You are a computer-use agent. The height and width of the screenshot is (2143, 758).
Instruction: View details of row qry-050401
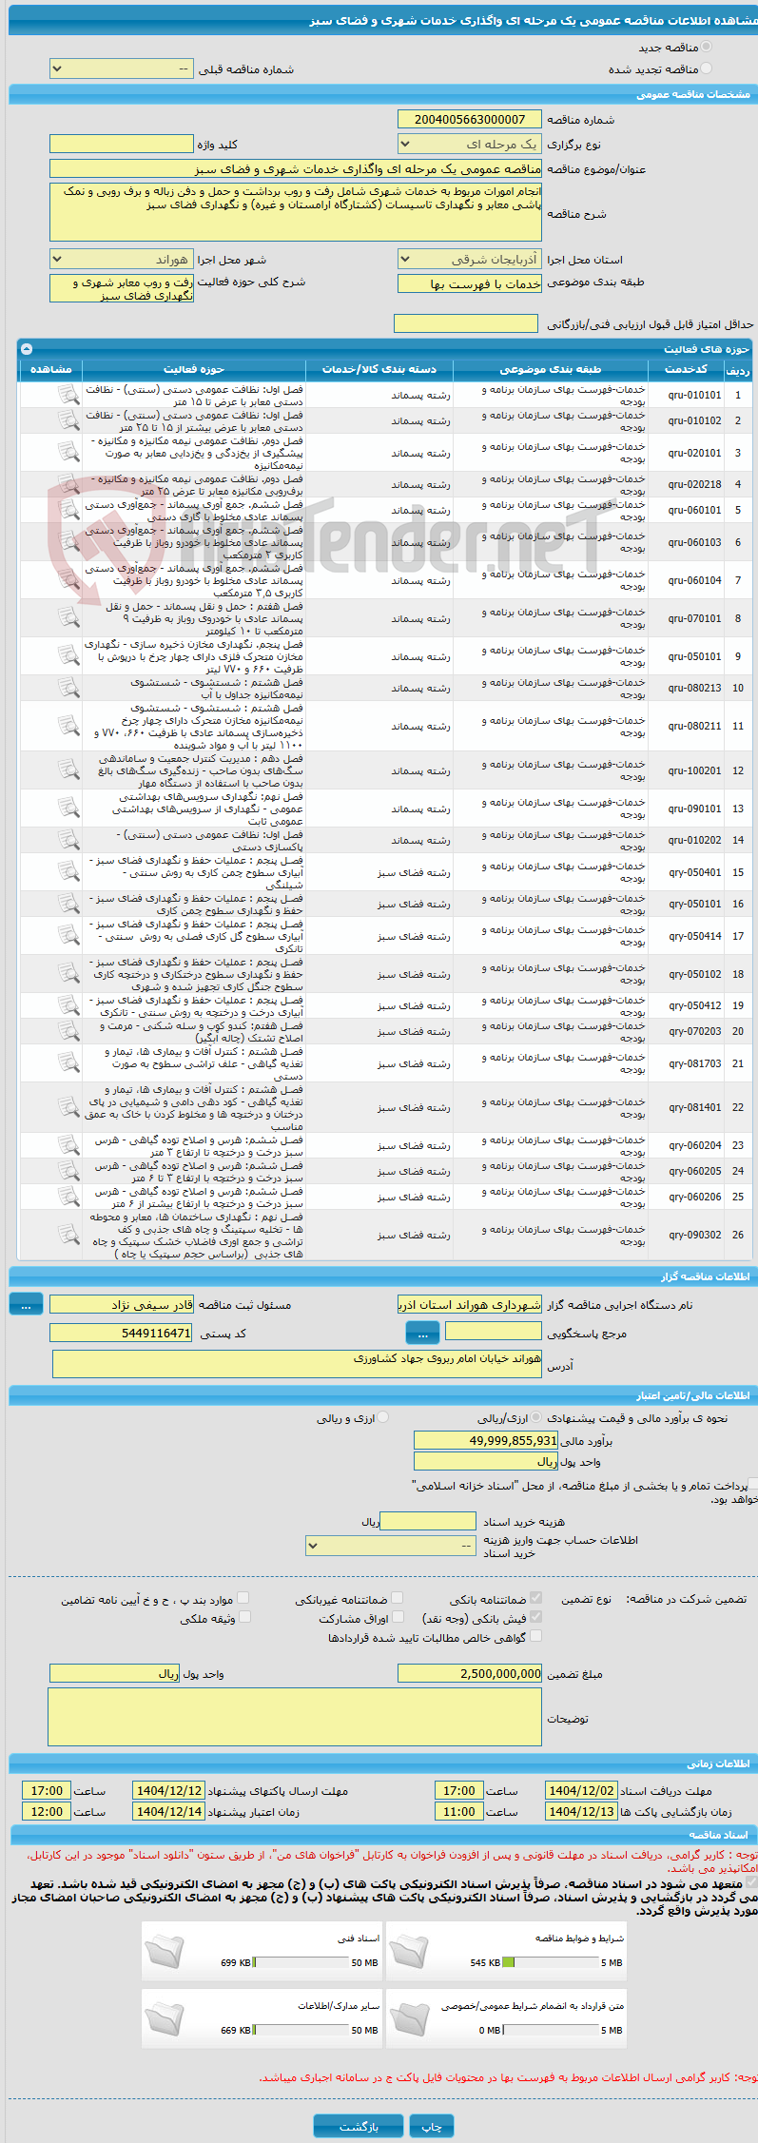pos(68,872)
